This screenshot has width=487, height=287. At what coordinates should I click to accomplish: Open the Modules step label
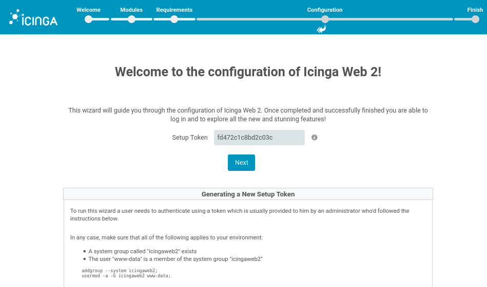[131, 10]
